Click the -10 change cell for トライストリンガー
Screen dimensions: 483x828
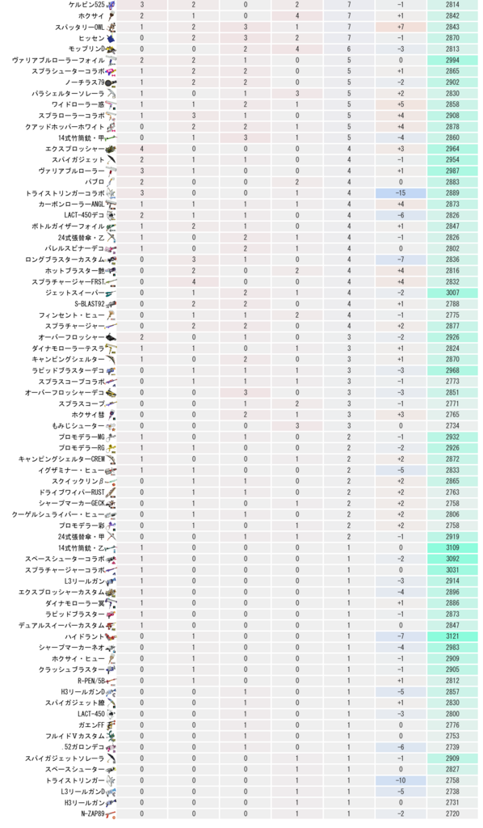click(401, 780)
